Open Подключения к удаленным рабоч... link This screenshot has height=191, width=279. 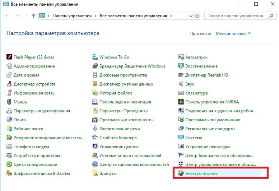coord(221,111)
